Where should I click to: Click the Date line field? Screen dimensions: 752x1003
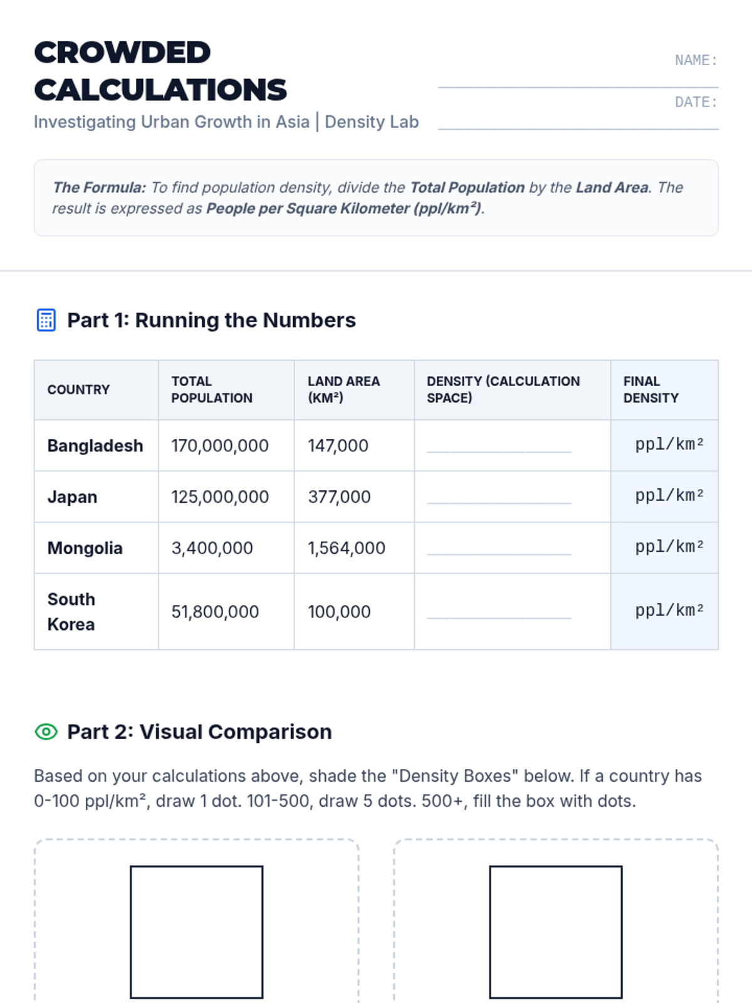coord(578,119)
